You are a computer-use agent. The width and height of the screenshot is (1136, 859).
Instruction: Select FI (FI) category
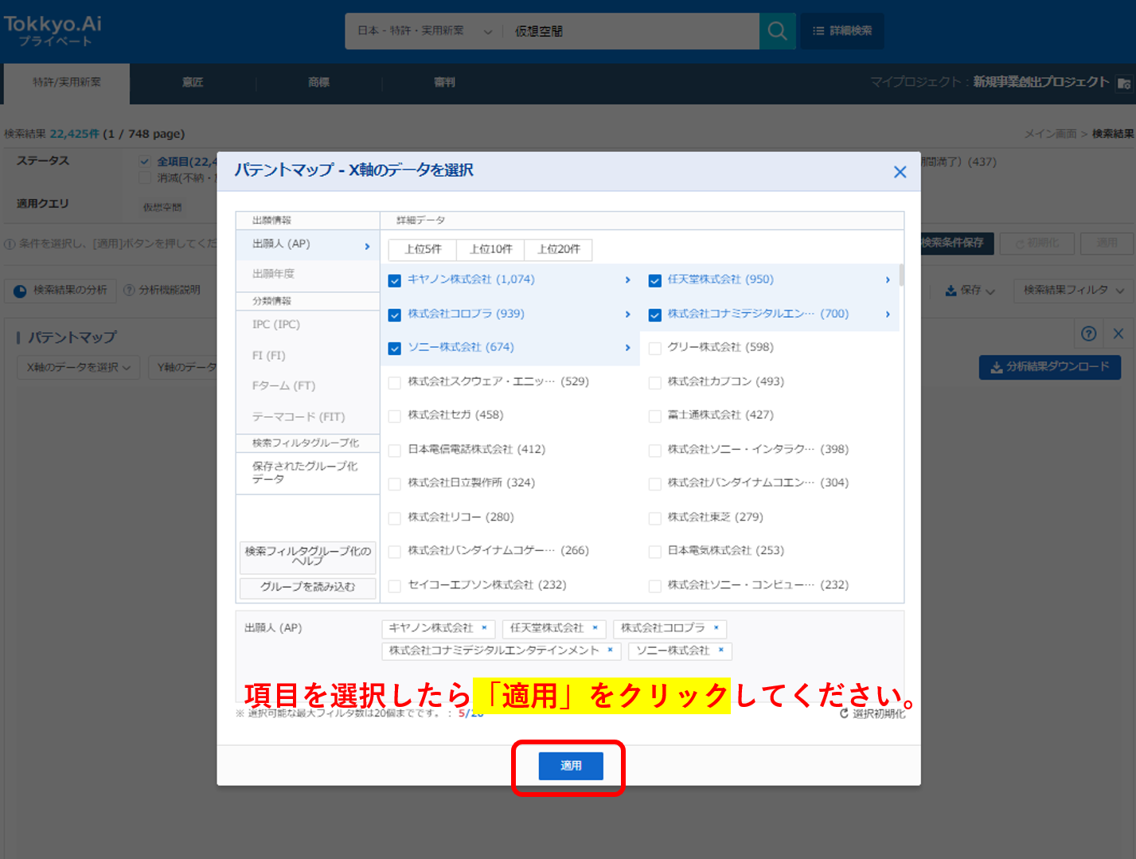307,356
